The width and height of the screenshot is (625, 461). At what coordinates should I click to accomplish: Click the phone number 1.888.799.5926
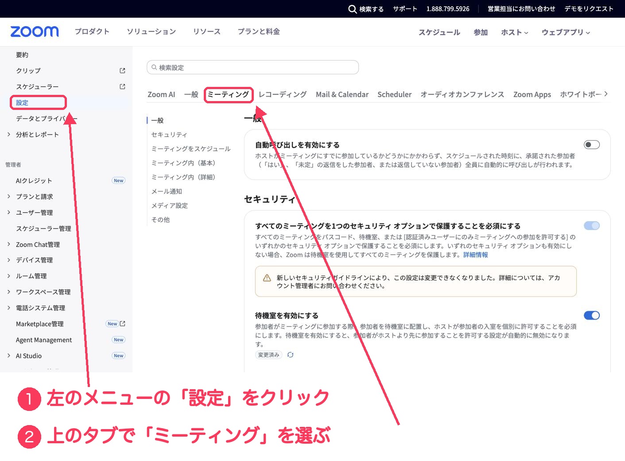(x=448, y=9)
